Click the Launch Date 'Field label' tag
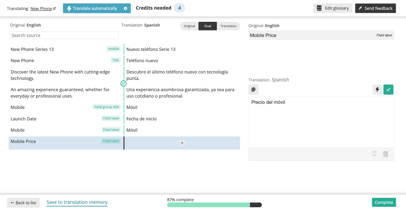 pyautogui.click(x=111, y=118)
